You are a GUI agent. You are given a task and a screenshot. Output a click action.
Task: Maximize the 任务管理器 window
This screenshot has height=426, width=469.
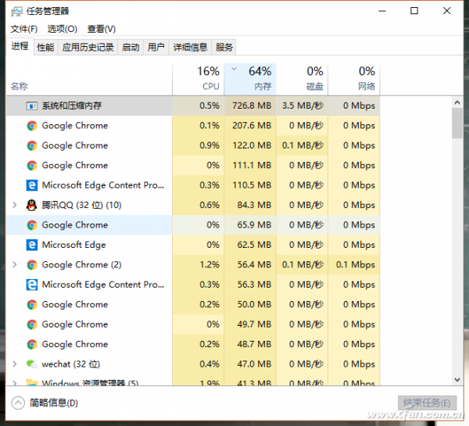(x=414, y=11)
